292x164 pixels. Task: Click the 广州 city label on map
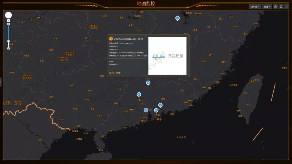(x=143, y=104)
